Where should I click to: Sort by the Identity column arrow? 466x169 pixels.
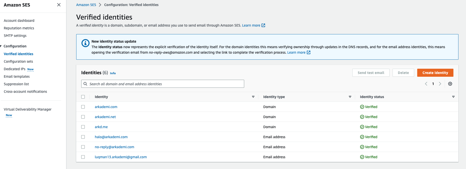253,97
